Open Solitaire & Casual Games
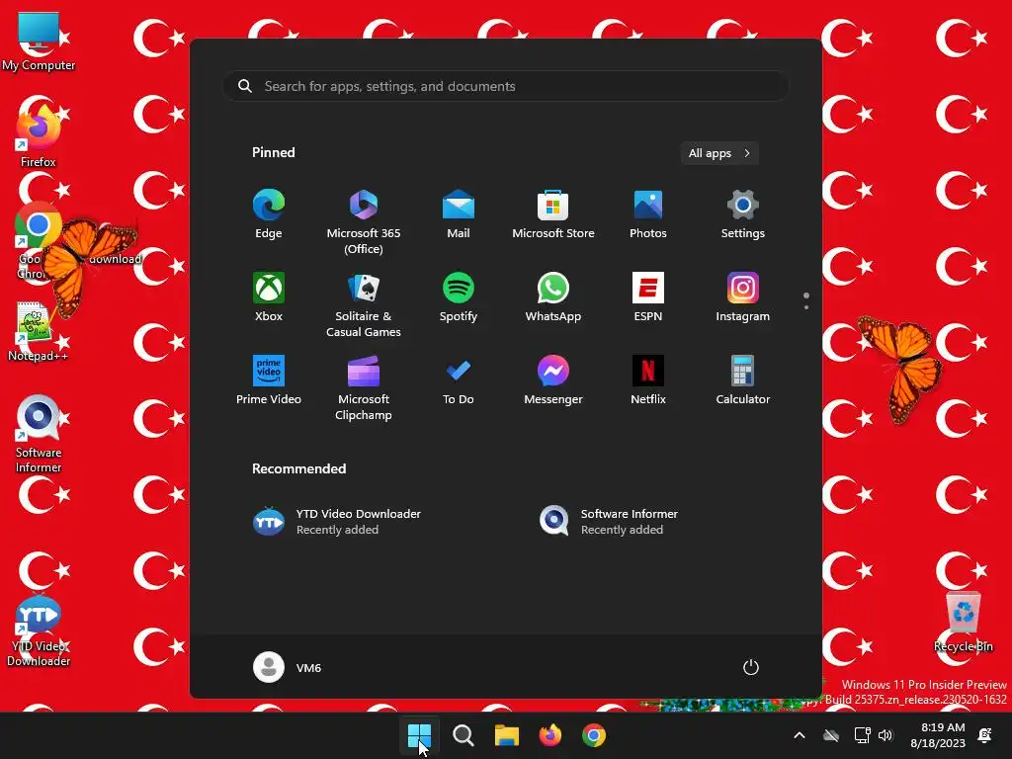 pyautogui.click(x=364, y=304)
